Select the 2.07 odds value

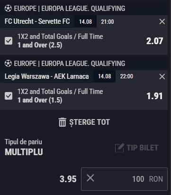[x=154, y=41]
